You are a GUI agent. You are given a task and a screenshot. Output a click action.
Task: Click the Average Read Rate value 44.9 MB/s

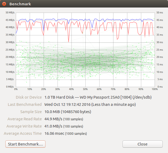64,119
